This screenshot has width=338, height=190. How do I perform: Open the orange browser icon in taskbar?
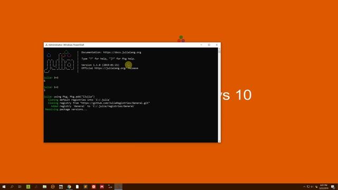53,187
